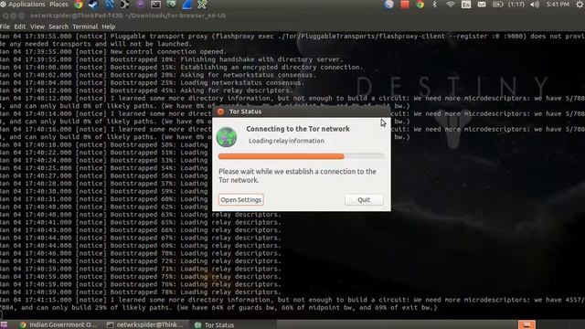
Task: Click the 'Bootstrapped 45%' relay descriptors line
Action: click(146, 90)
